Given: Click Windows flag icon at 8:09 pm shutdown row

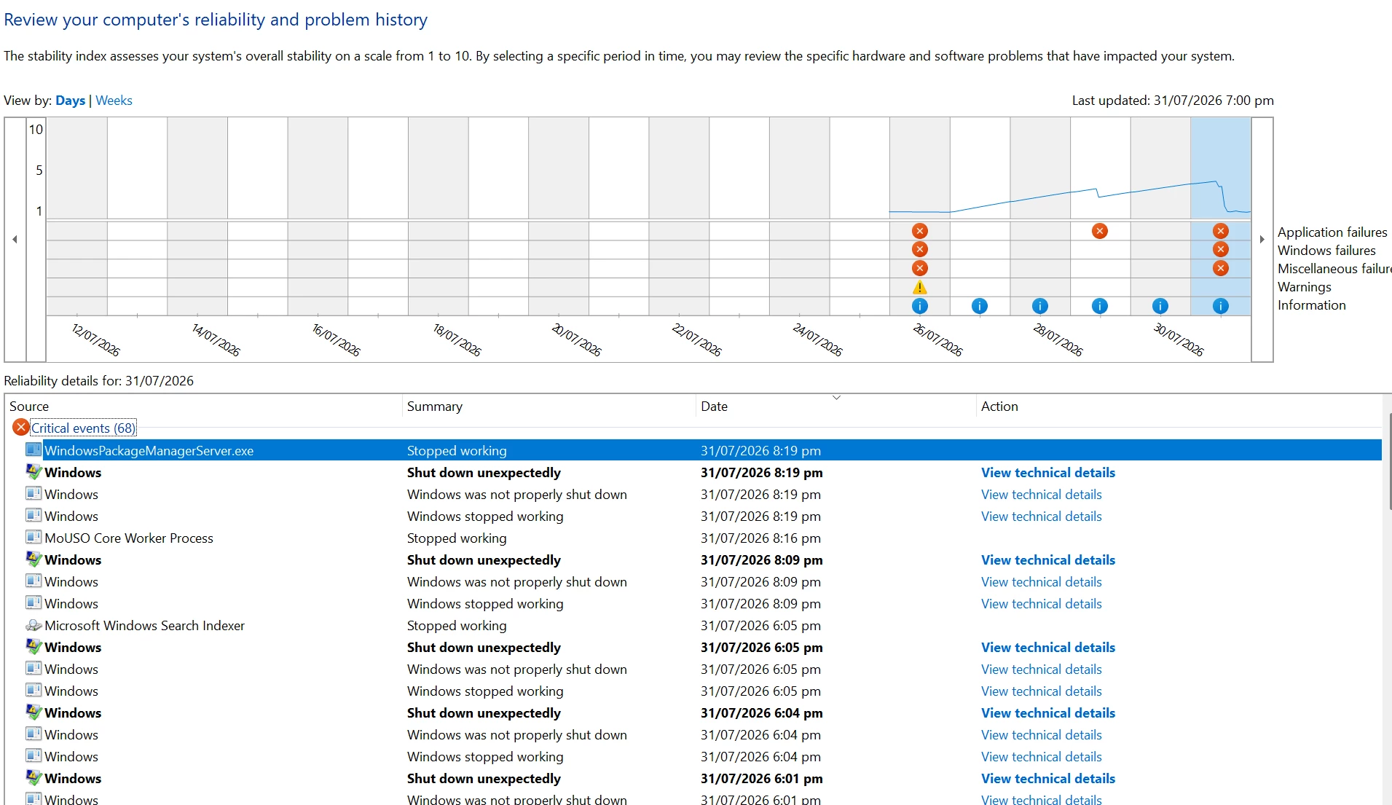Looking at the screenshot, I should pyautogui.click(x=34, y=559).
